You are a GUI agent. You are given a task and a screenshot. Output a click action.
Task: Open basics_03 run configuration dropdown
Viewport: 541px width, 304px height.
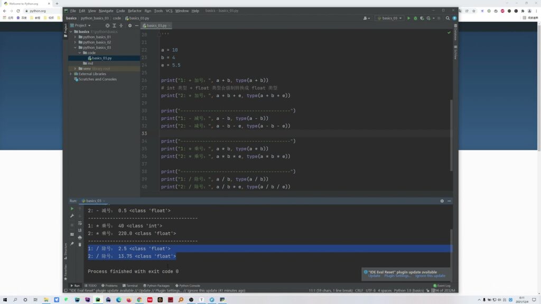point(389,18)
